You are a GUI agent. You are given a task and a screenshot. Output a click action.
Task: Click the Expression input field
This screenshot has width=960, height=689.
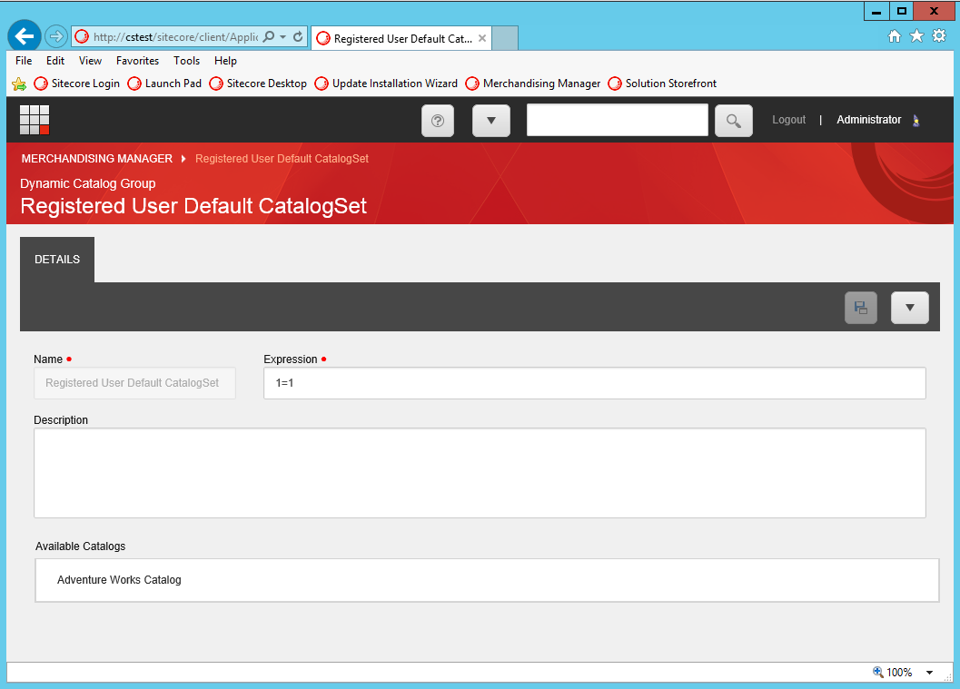pyautogui.click(x=594, y=383)
